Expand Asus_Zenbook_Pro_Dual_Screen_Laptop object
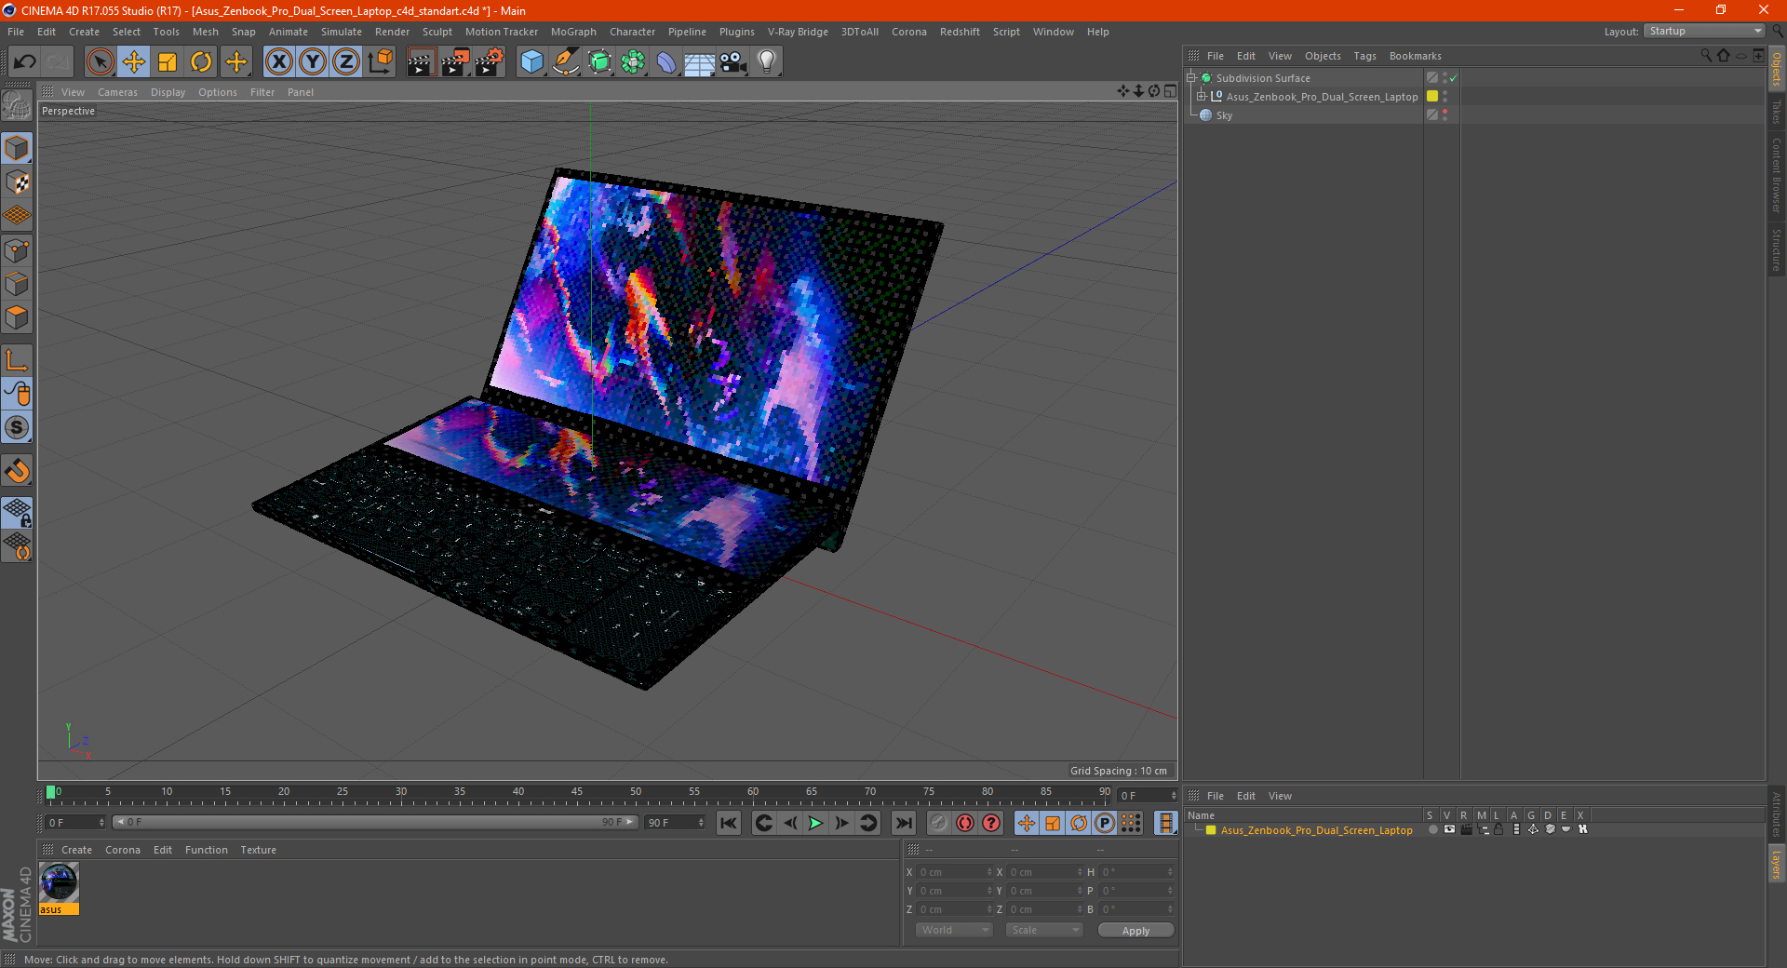Image resolution: width=1787 pixels, height=968 pixels. click(x=1202, y=97)
